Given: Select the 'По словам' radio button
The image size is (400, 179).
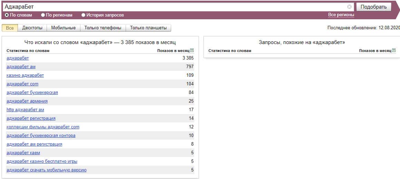Looking at the screenshot, I should (x=7, y=15).
